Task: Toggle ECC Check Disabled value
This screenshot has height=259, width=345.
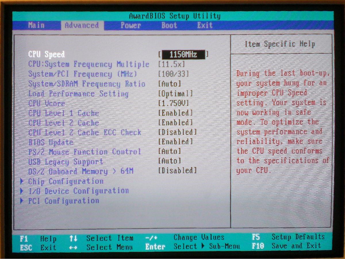Action: point(177,132)
